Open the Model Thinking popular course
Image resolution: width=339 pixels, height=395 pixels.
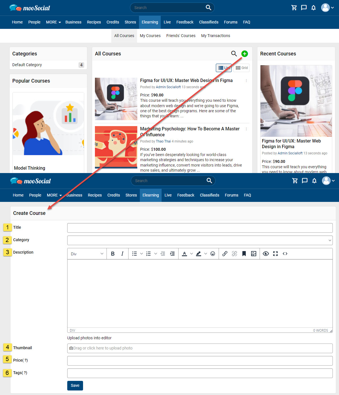(30, 168)
